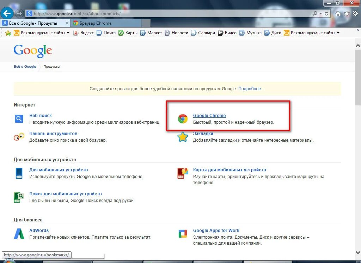Close the Всё о Google tab

point(67,23)
